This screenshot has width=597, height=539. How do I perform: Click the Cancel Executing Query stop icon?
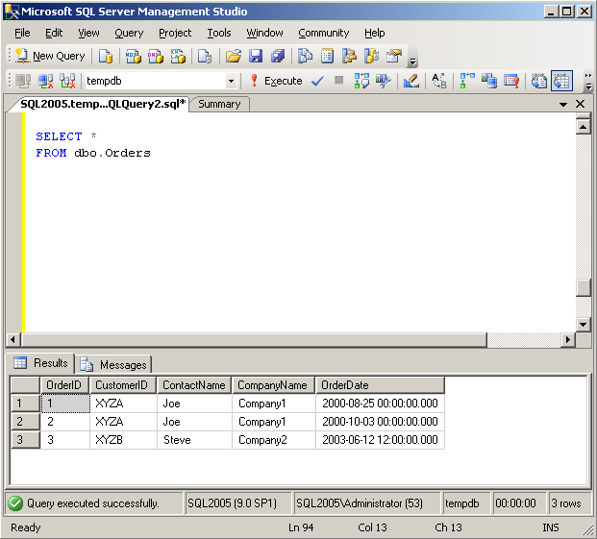tap(338, 81)
